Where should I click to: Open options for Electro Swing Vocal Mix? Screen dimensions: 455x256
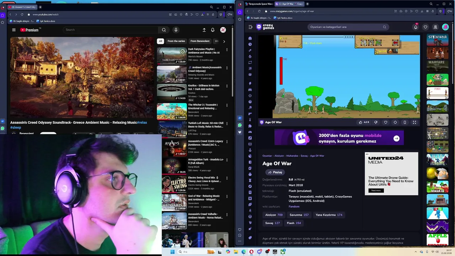(227, 178)
